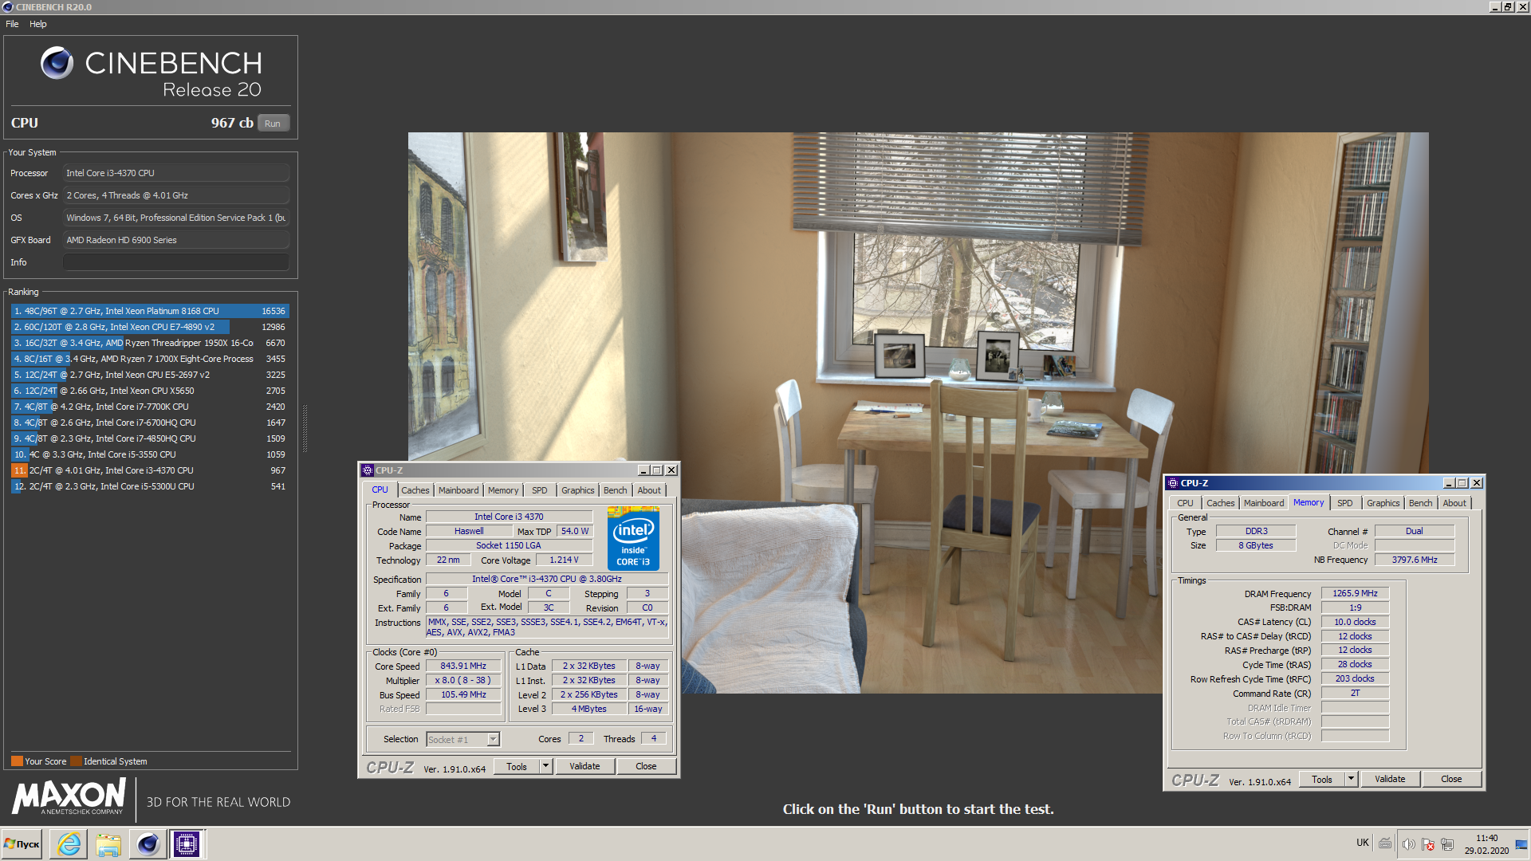Run the Cinebench CPU test
This screenshot has width=1531, height=861.
click(x=273, y=124)
